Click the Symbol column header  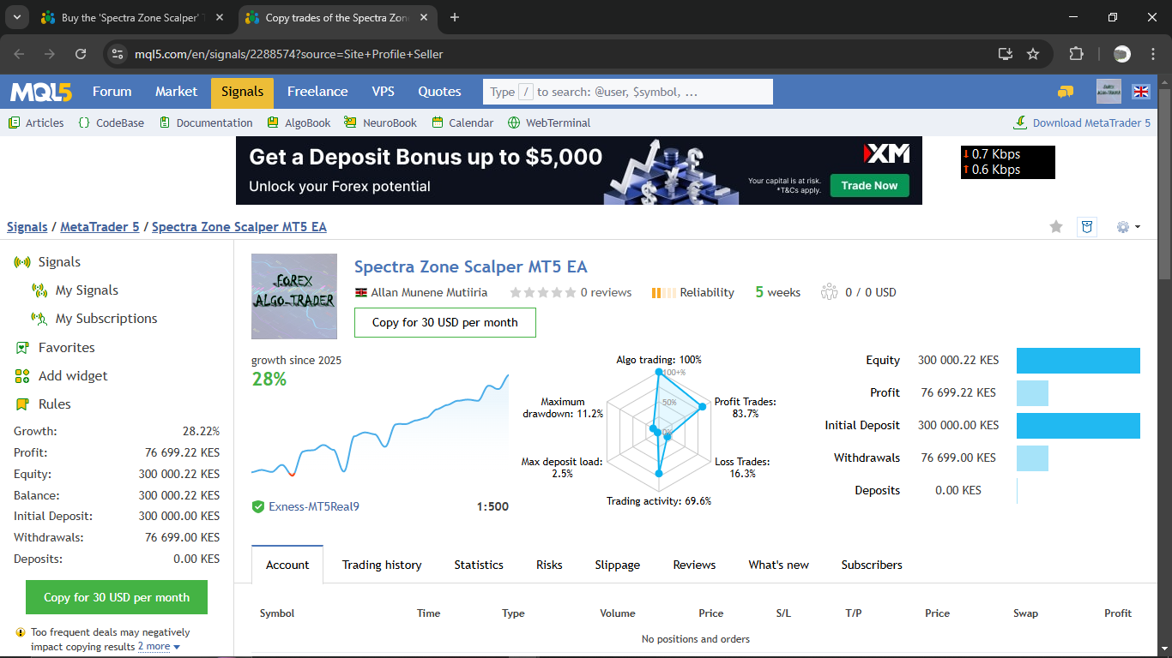click(277, 613)
